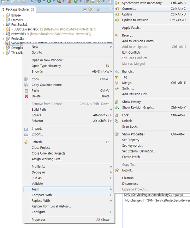Expand the FruitBoxEx1 project node

[3, 25]
